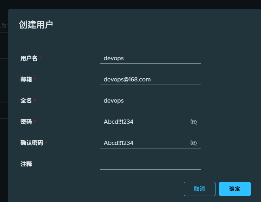Click the 密码 field label
The width and height of the screenshot is (261, 202).
coord(26,122)
